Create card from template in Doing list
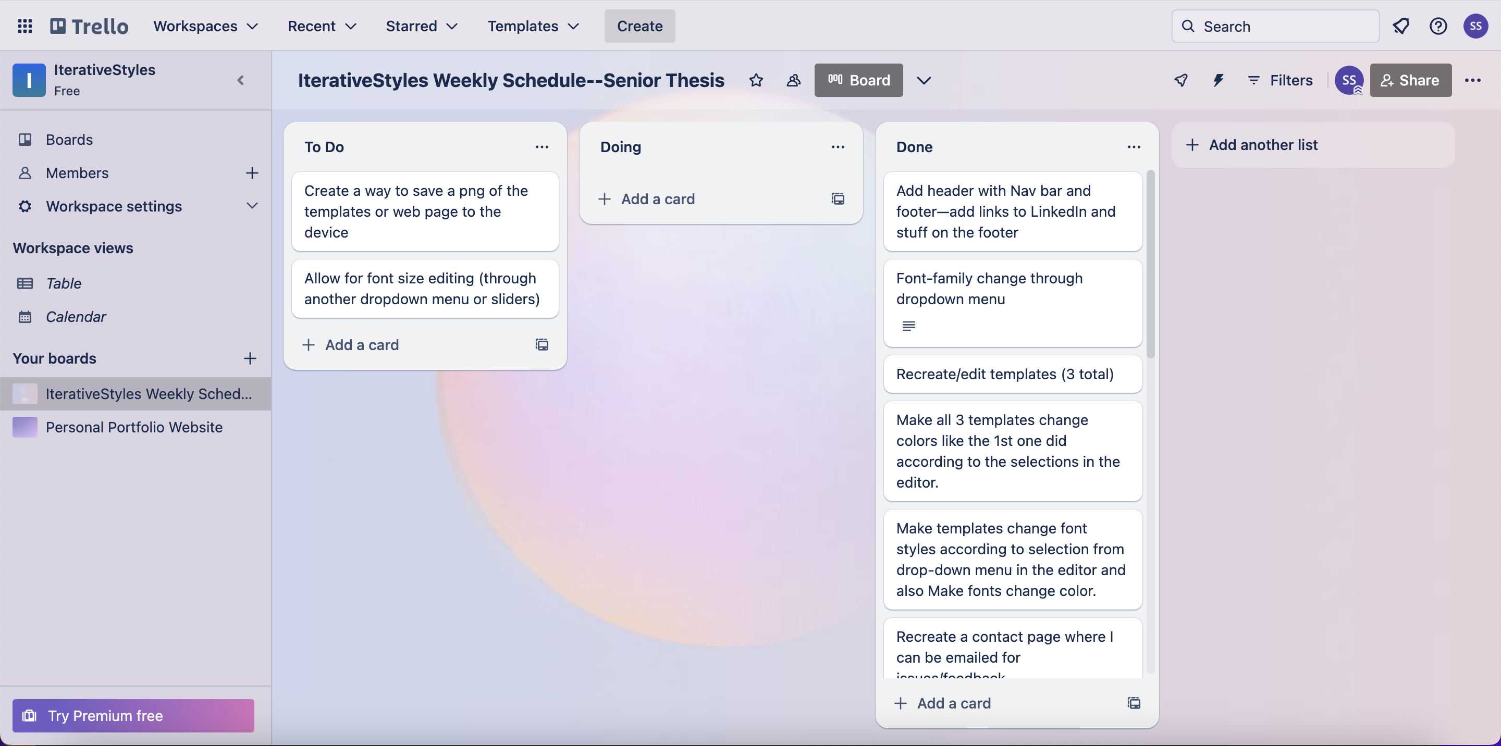This screenshot has height=746, width=1501. (838, 198)
